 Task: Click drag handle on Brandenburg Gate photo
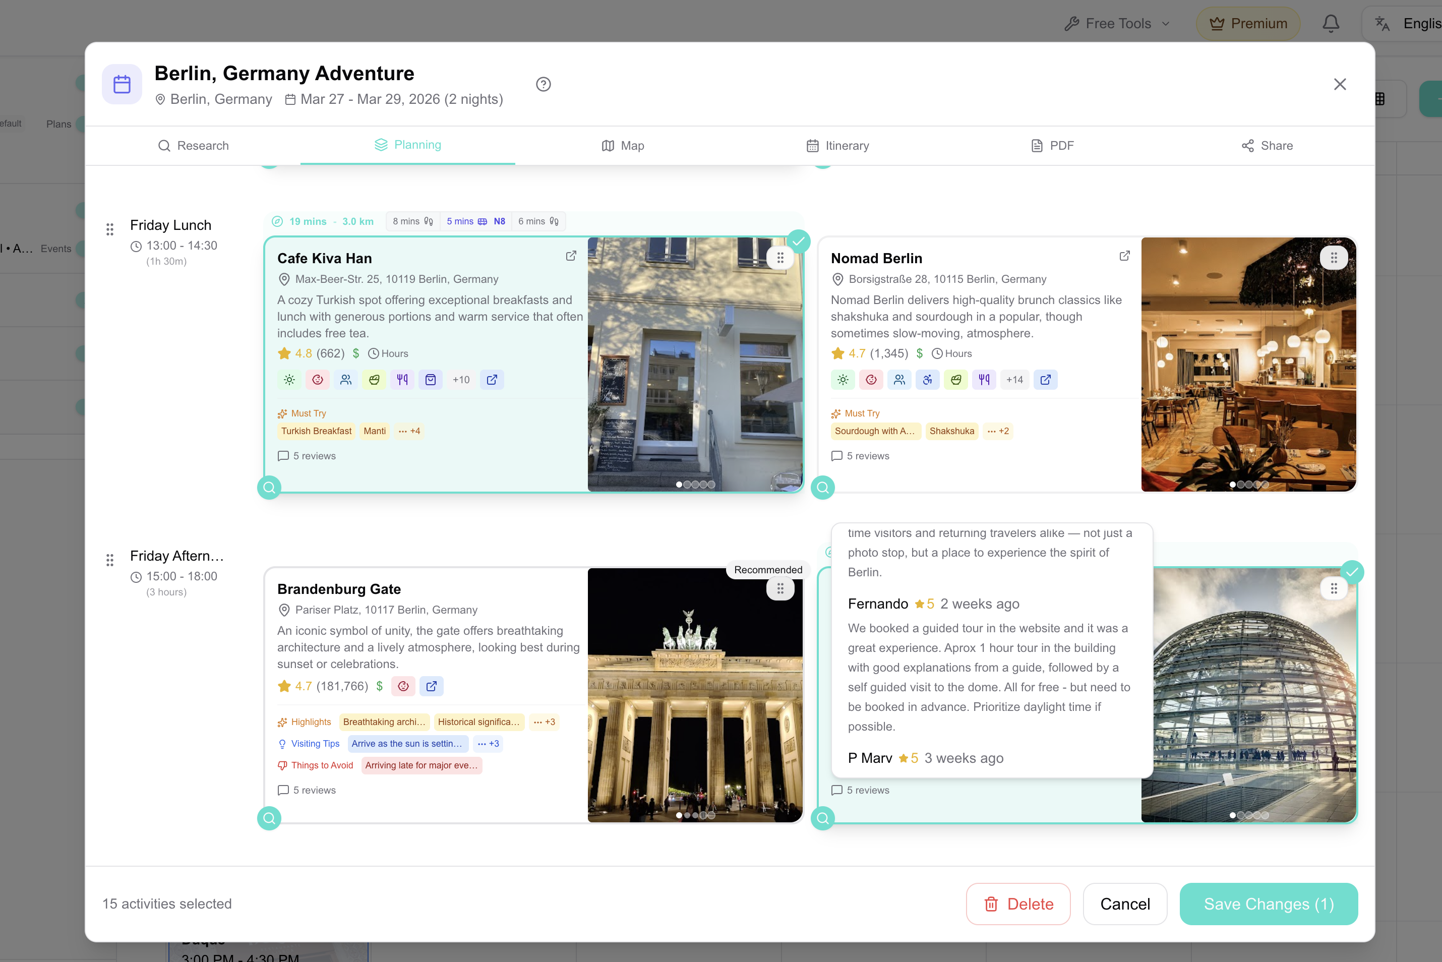click(779, 589)
